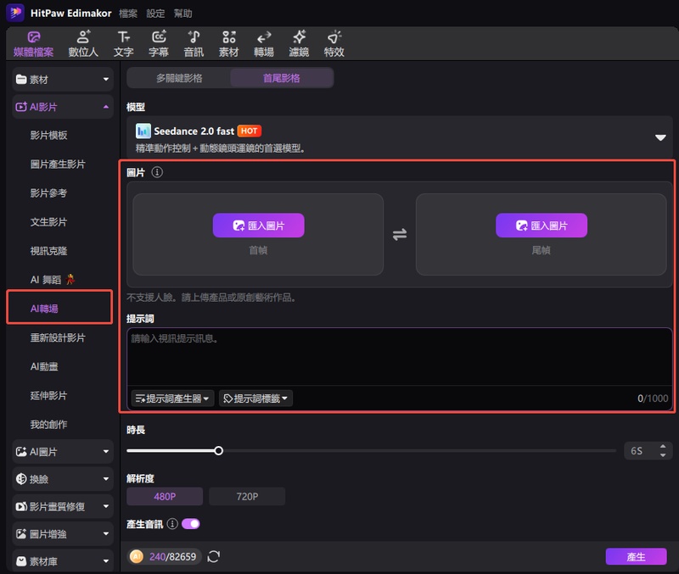Image resolution: width=679 pixels, height=574 pixels.
Task: Expand the 素材 sidebar section
Action: tap(63, 79)
